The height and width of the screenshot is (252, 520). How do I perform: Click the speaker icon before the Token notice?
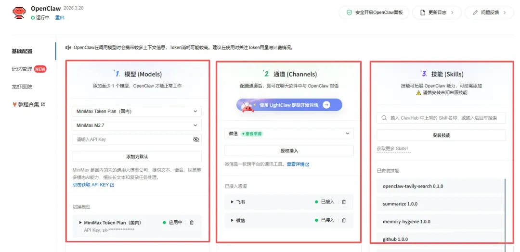[68, 48]
